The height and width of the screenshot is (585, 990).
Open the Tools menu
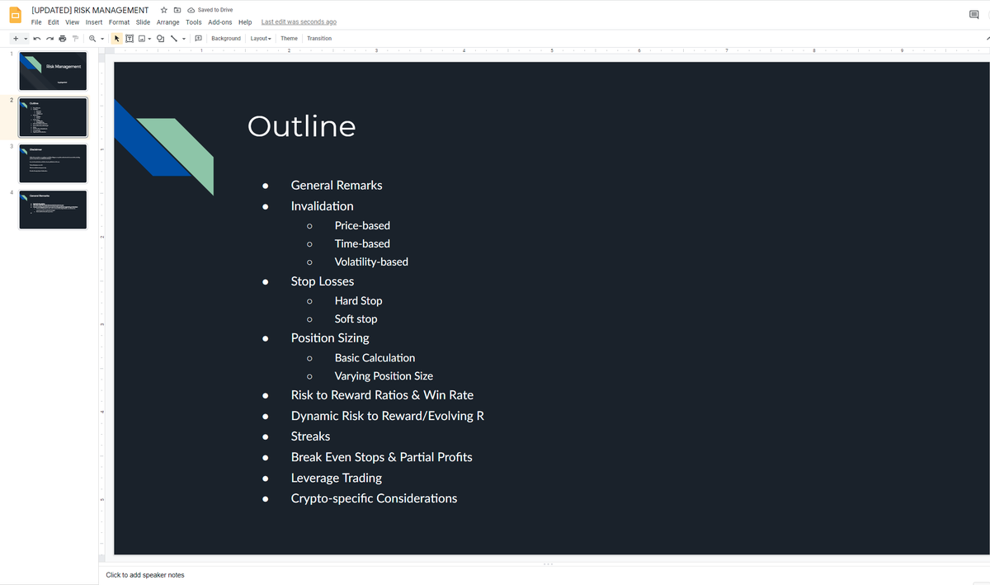click(x=194, y=22)
